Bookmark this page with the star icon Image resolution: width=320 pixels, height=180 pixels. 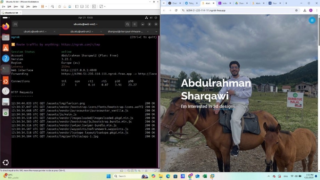point(296,10)
